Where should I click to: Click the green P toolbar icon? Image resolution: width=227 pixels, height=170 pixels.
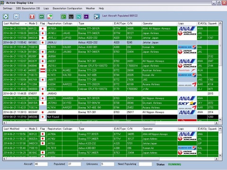tap(63, 17)
